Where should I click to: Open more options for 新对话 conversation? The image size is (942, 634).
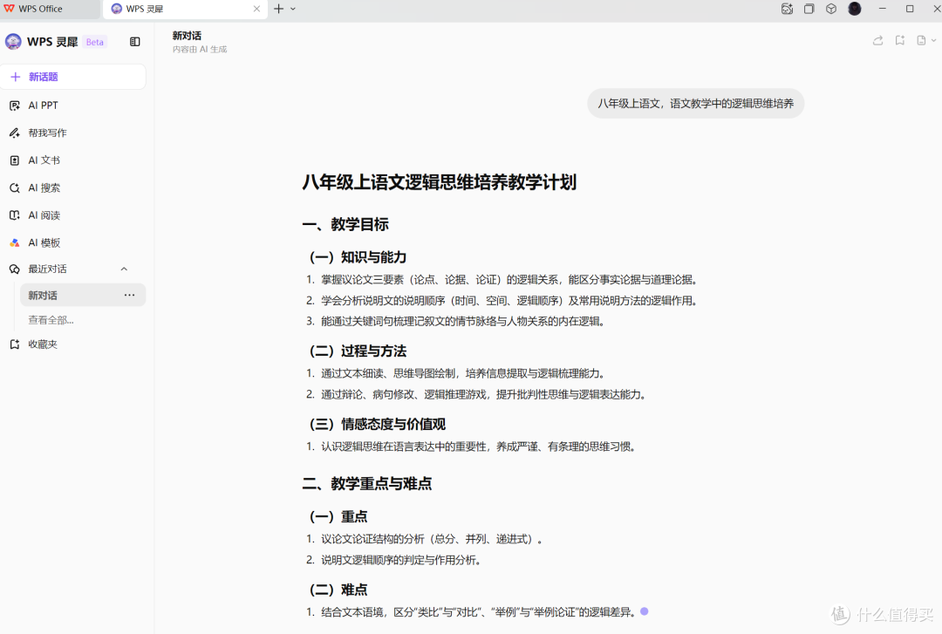pyautogui.click(x=129, y=295)
